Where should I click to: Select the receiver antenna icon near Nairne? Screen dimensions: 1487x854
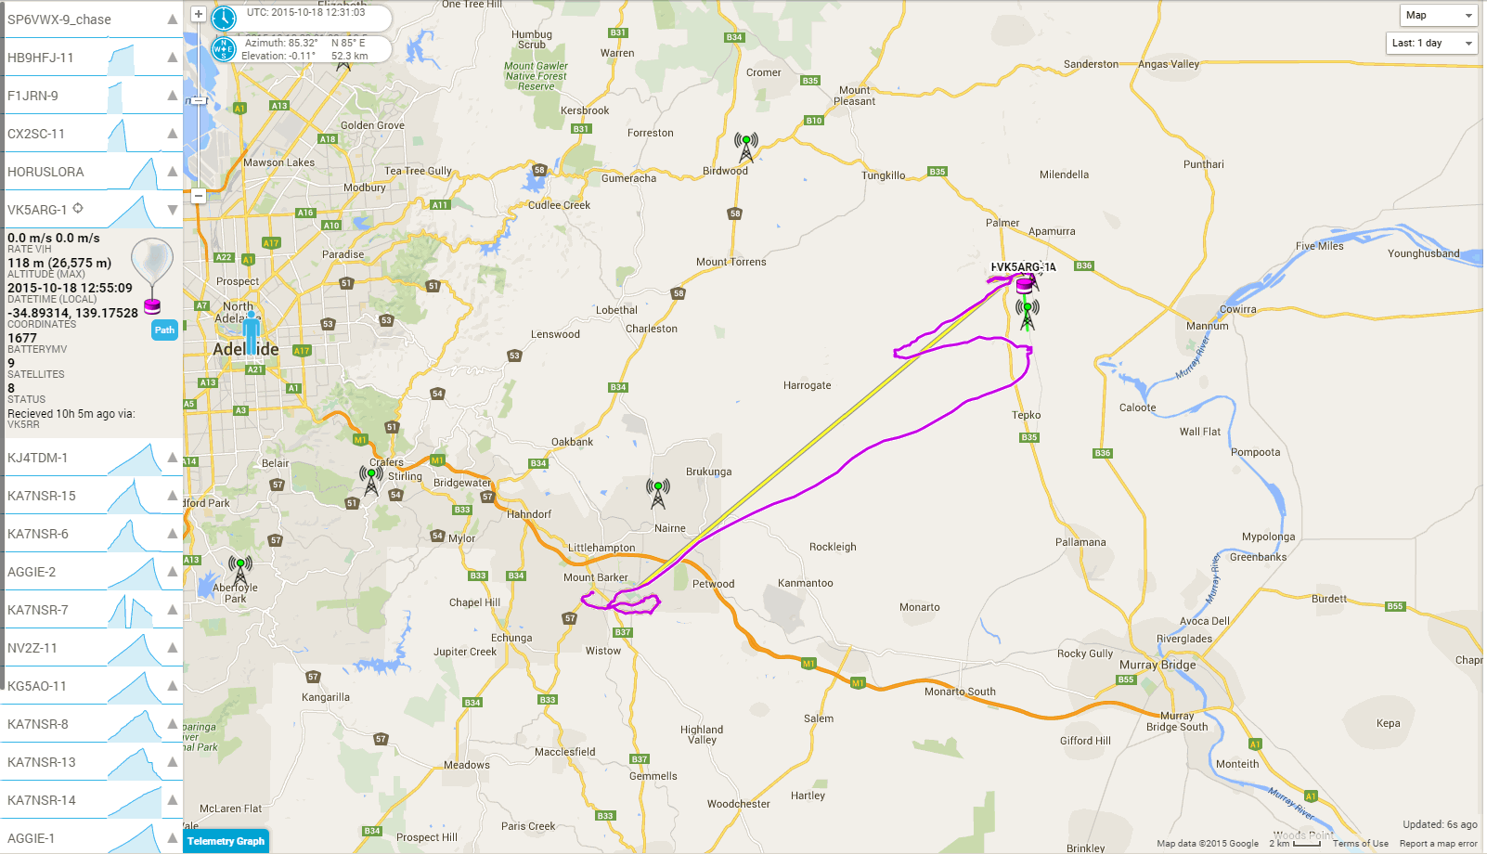(658, 493)
